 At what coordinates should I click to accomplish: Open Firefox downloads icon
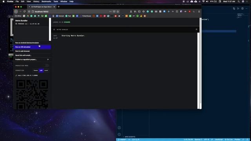pyautogui.click(x=131, y=11)
